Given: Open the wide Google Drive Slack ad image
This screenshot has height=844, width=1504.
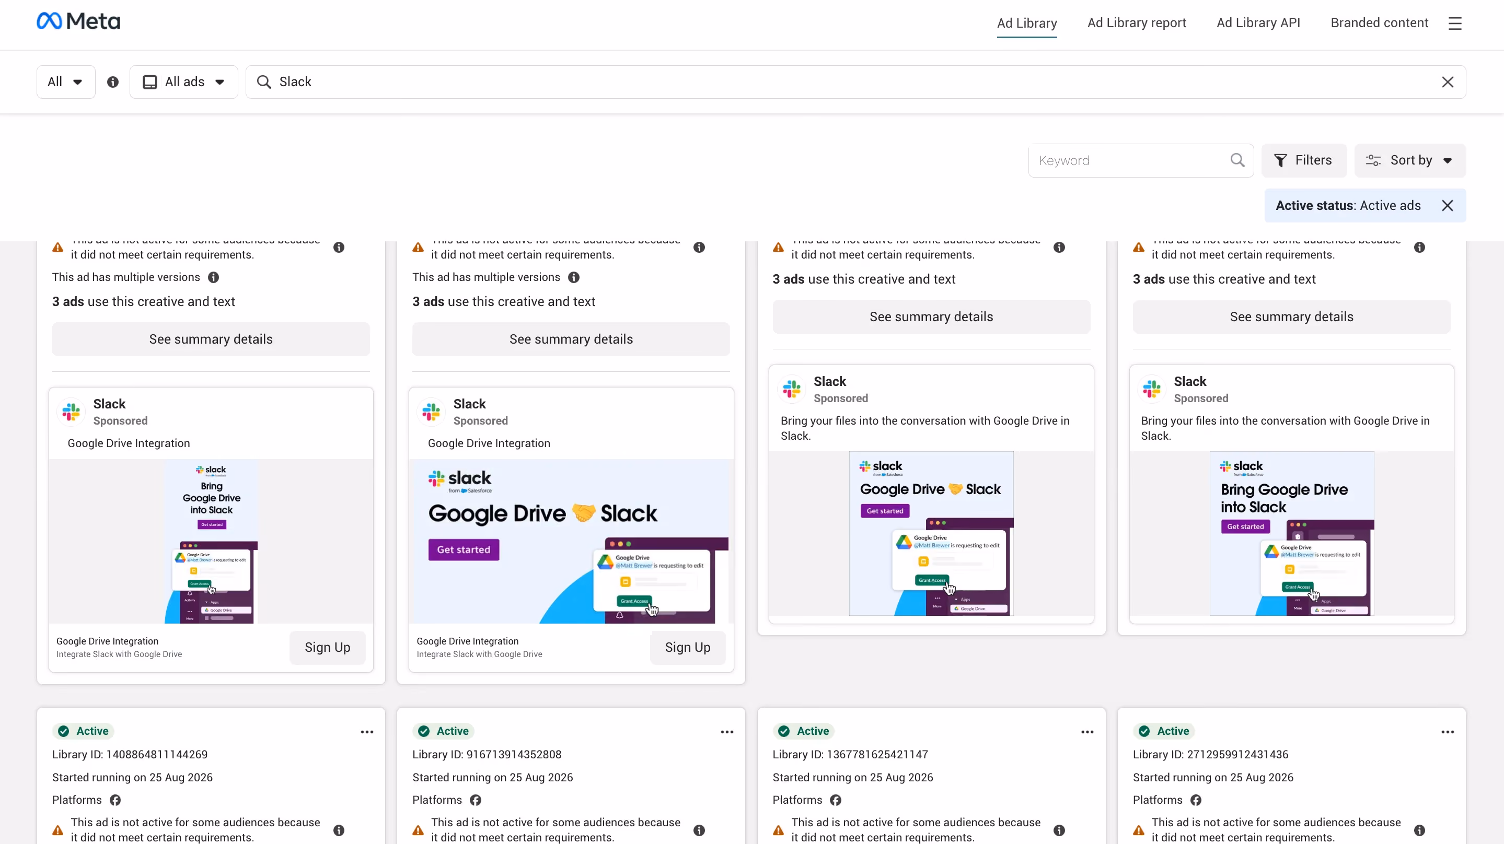Looking at the screenshot, I should pyautogui.click(x=571, y=542).
